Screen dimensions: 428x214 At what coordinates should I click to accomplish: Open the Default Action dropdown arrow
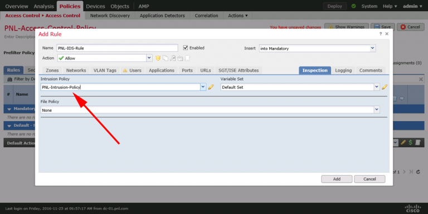tap(395, 143)
